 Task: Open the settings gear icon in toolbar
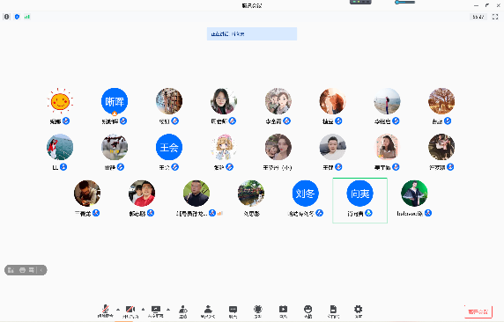point(358,311)
